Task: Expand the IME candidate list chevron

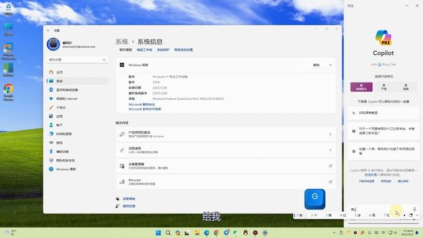Action: [x=417, y=216]
